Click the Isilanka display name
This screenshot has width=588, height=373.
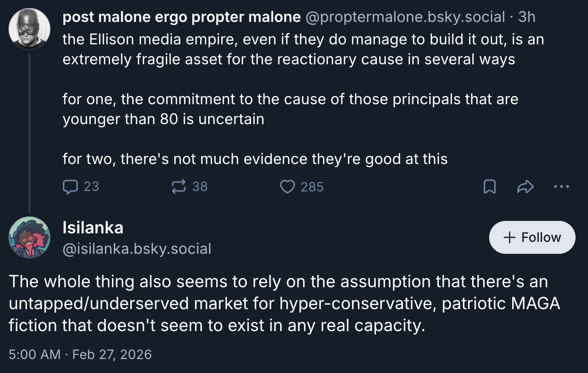[x=93, y=228]
